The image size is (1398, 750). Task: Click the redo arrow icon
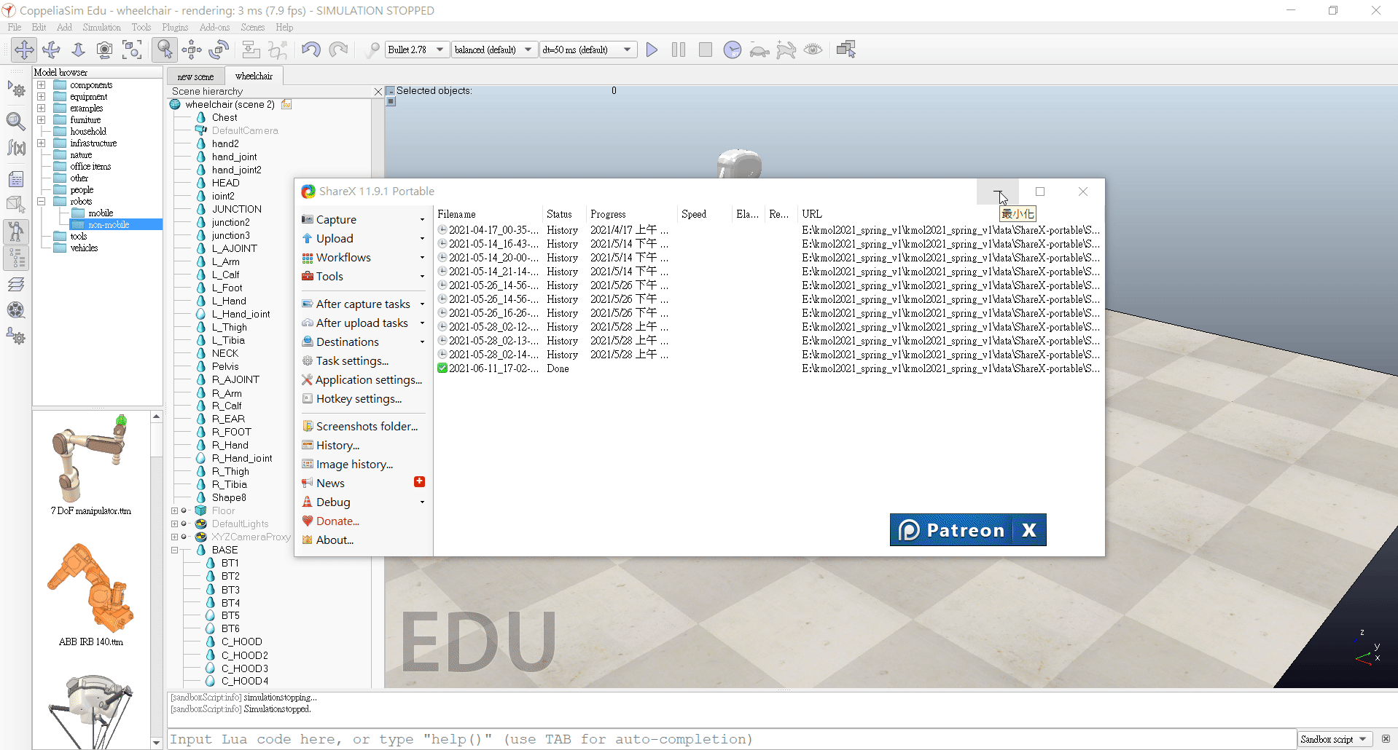[x=338, y=50]
